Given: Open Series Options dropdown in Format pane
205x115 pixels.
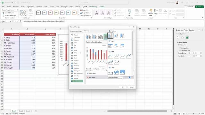Looking at the screenshot, I should coord(181,34).
